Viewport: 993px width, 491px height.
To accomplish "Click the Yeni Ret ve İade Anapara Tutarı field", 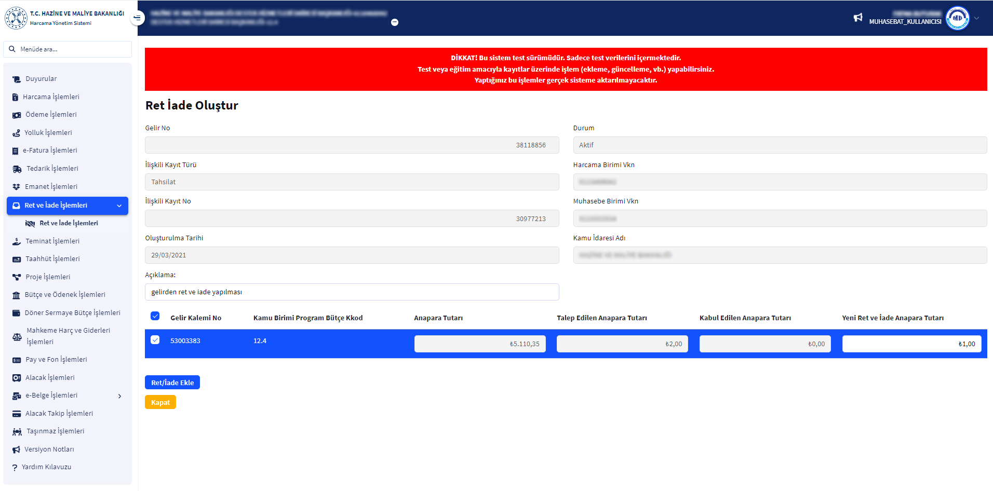I will (911, 344).
